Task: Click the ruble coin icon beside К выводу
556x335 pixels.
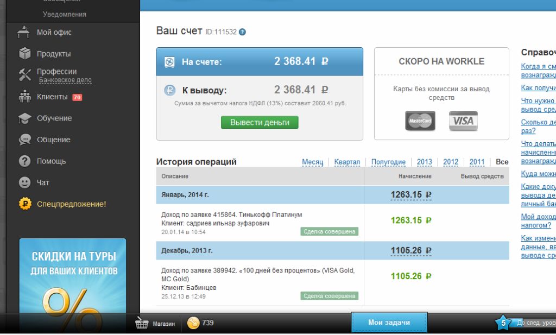Action: (169, 90)
